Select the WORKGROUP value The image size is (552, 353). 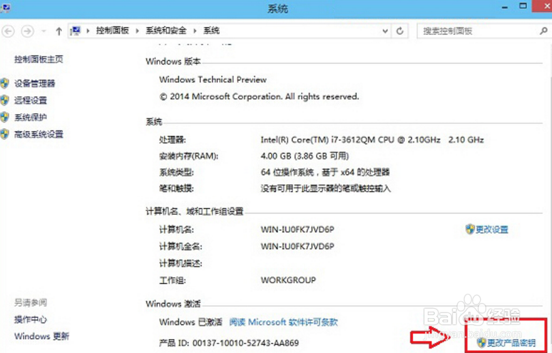289,281
